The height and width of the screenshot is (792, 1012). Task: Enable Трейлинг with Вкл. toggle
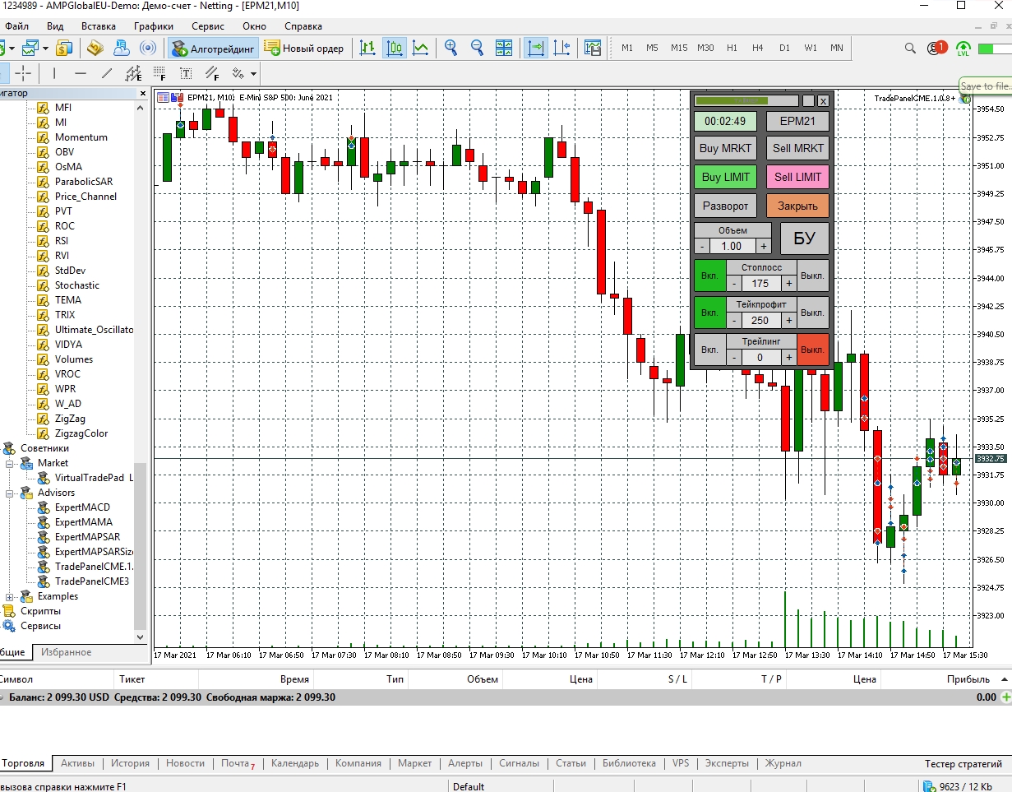pos(709,350)
